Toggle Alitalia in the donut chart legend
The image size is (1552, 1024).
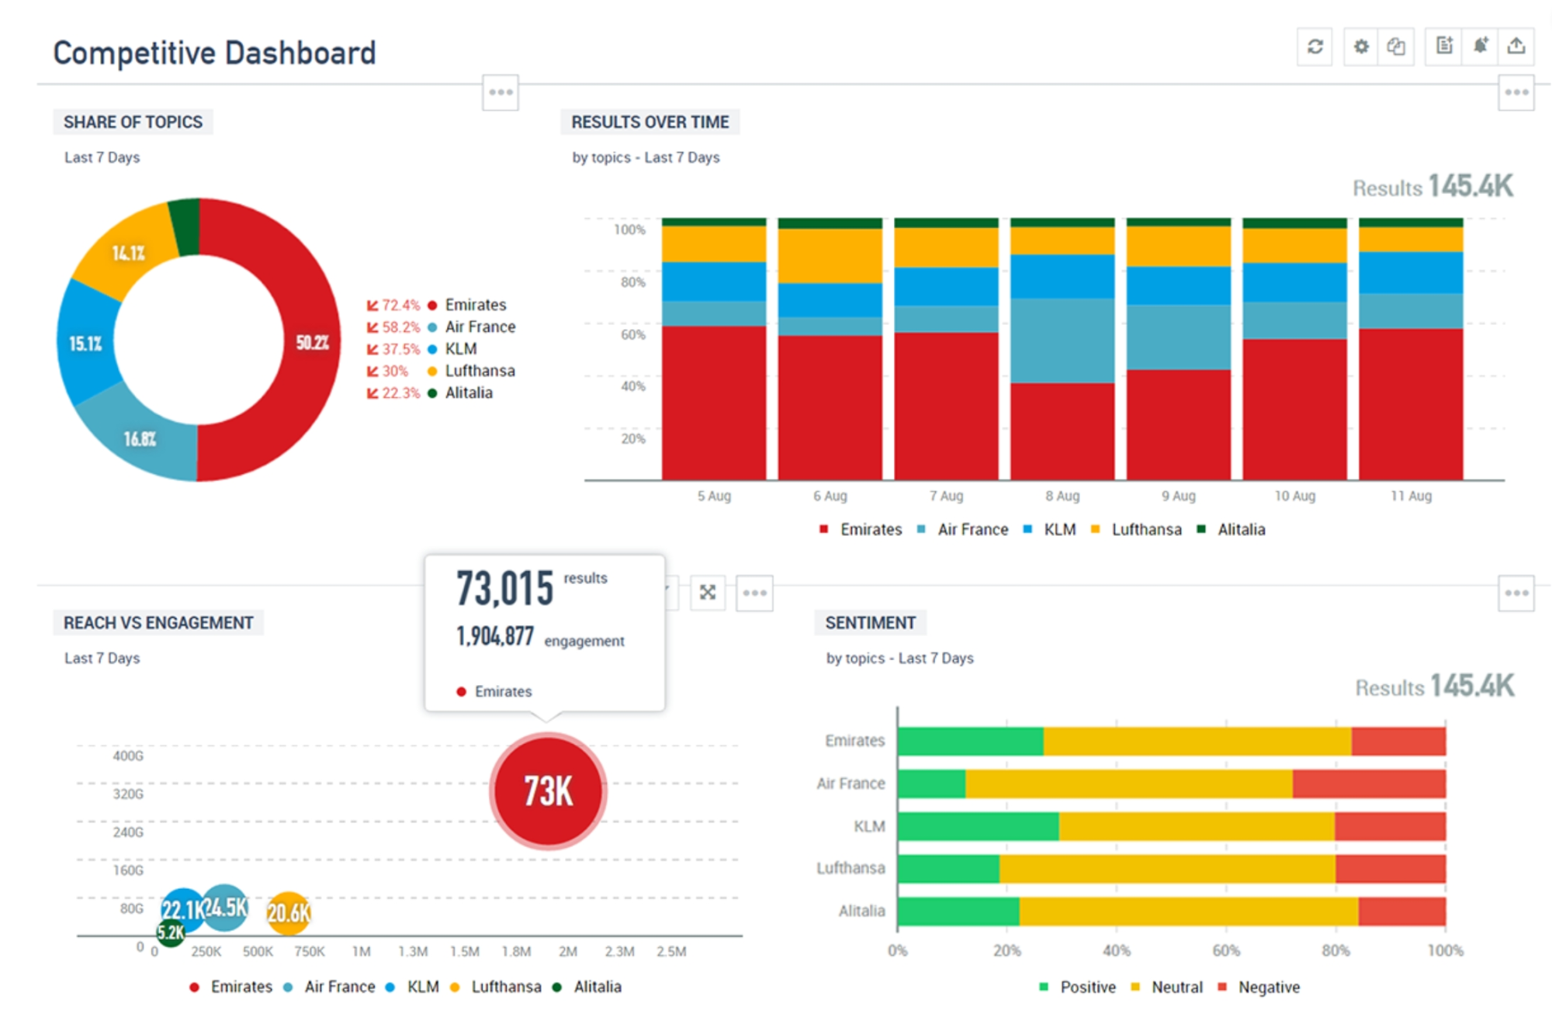click(460, 393)
